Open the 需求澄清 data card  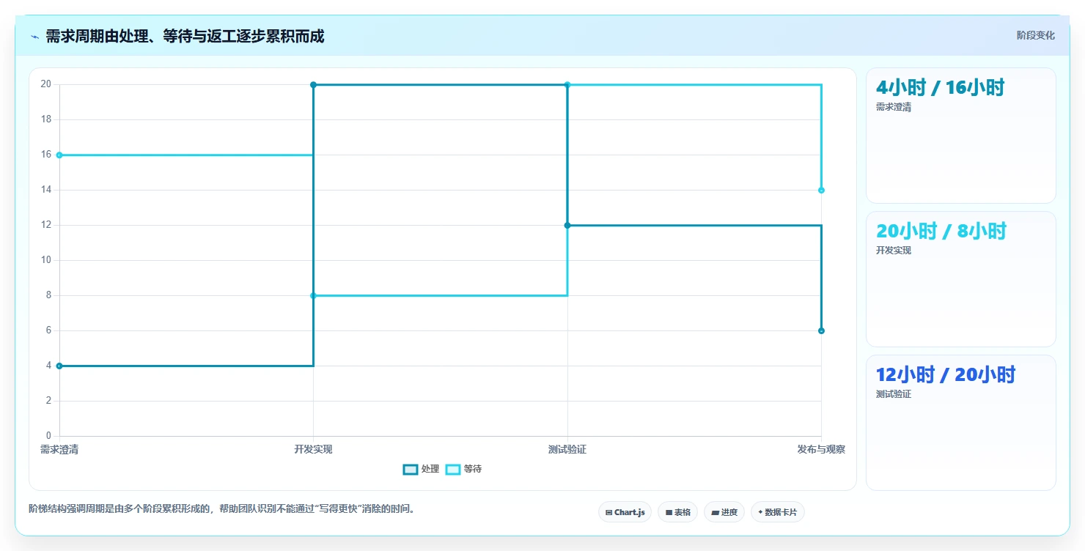960,136
